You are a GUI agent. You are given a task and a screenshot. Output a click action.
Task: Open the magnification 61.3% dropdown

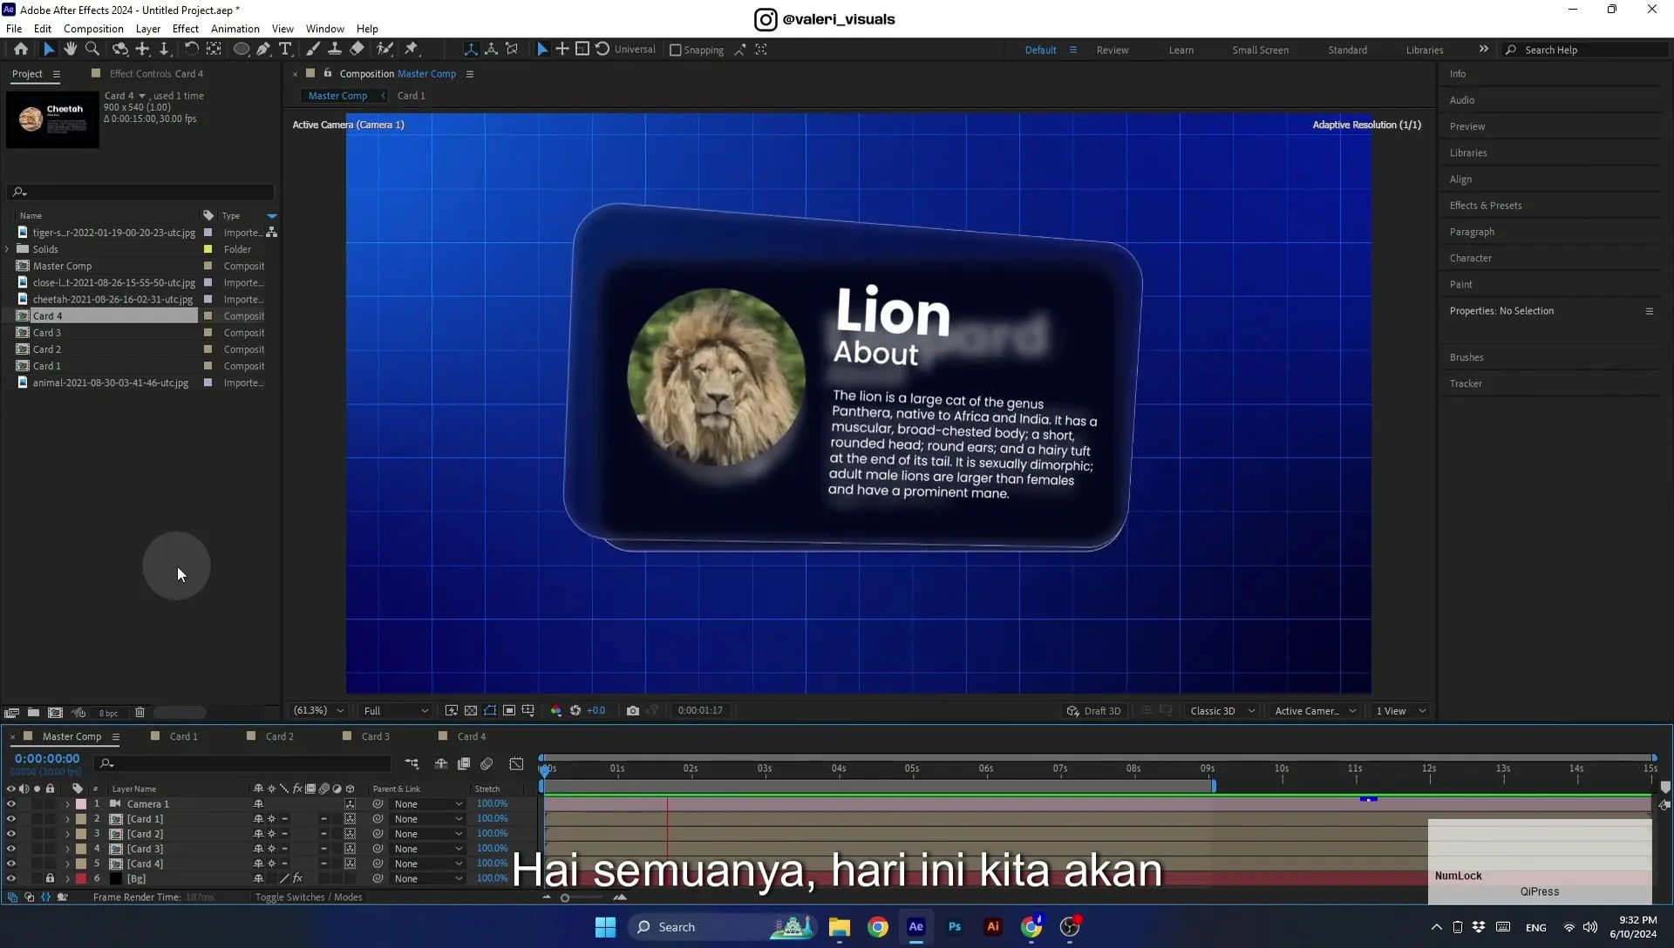click(x=319, y=711)
